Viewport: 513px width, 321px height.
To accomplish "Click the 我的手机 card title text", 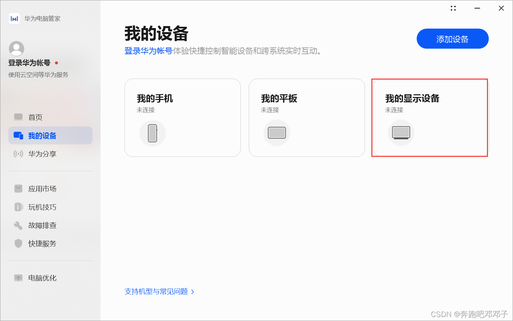I will coord(155,99).
